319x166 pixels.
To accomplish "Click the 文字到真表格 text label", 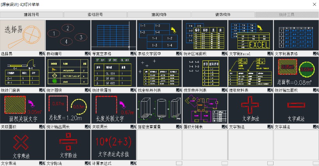I will [286, 54].
